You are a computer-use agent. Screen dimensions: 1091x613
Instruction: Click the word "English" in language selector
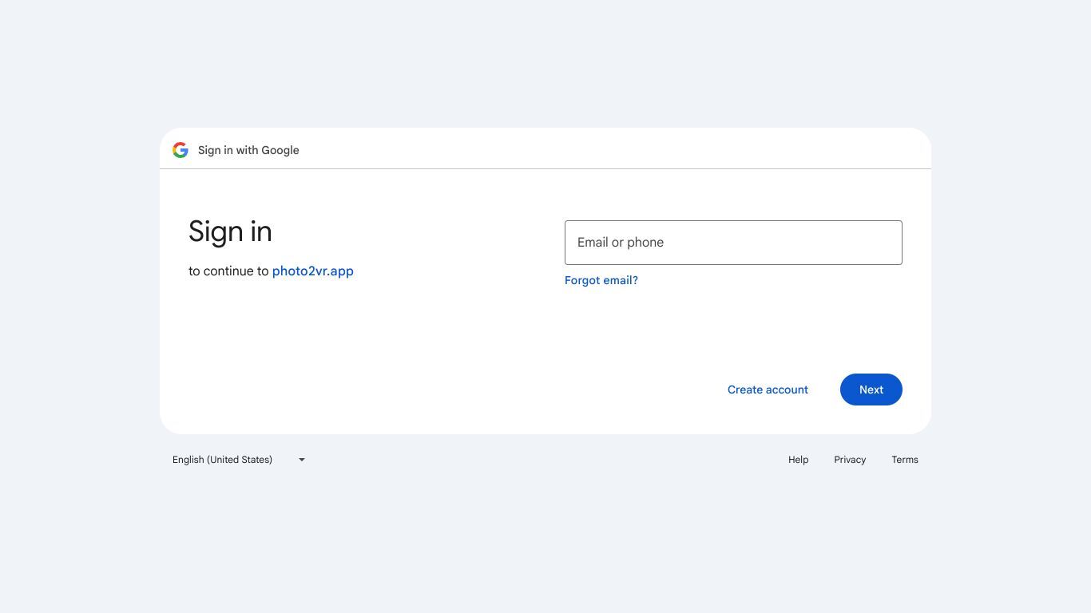point(188,460)
